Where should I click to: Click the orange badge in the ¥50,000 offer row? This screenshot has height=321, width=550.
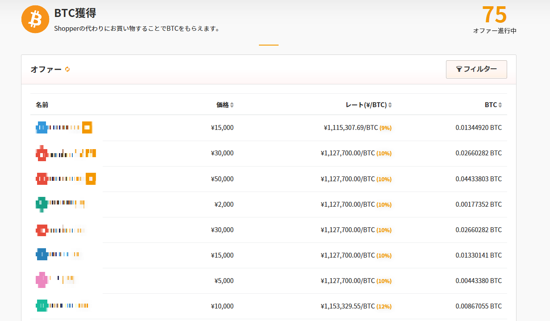click(91, 179)
